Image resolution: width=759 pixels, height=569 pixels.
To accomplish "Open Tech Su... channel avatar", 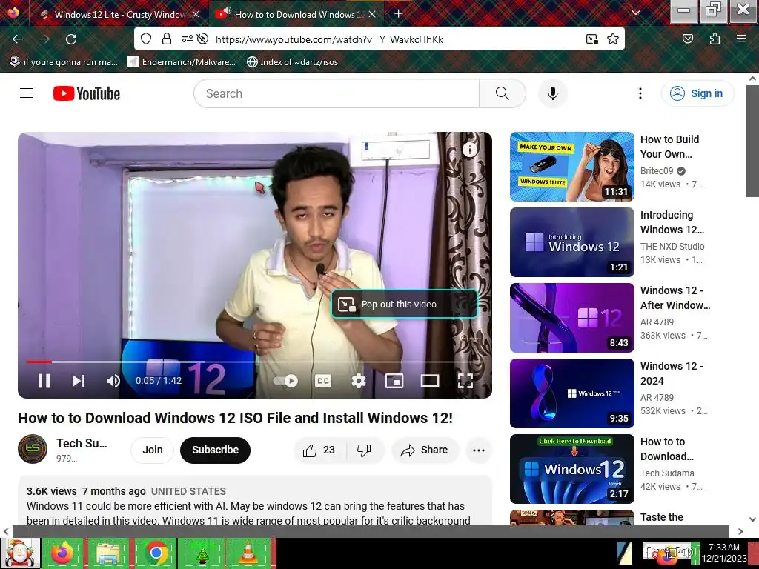I will [x=33, y=449].
